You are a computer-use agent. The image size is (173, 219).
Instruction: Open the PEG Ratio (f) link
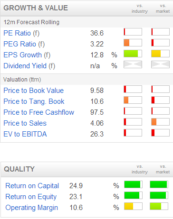tap(24, 44)
